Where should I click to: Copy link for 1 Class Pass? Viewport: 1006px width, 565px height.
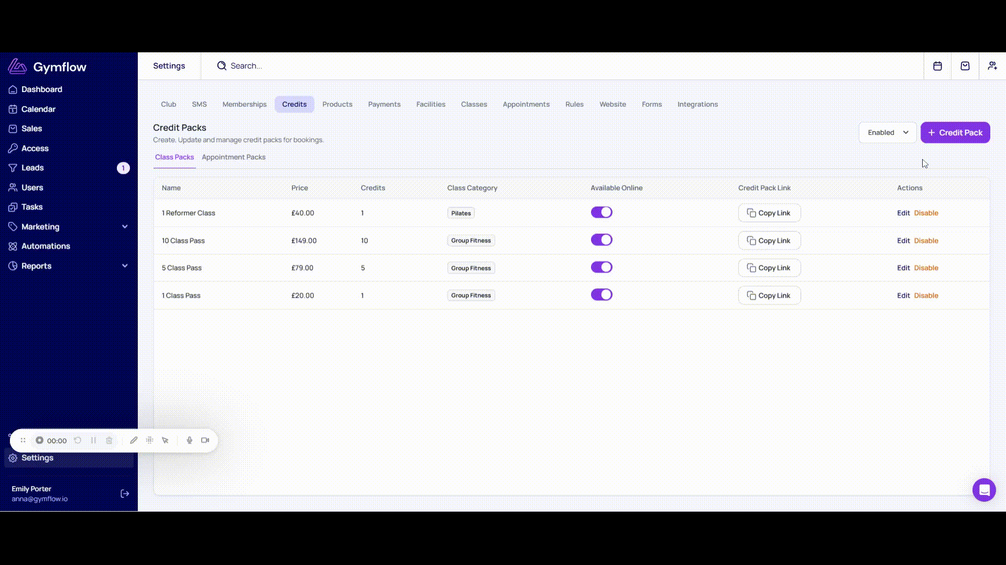pyautogui.click(x=769, y=296)
